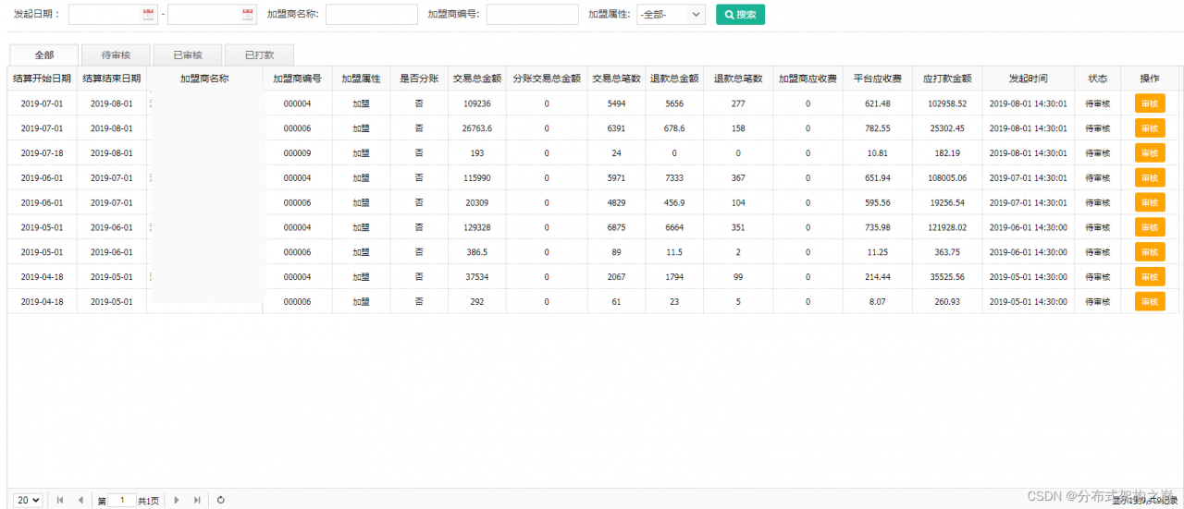Select the 状态 column header
This screenshot has height=509, width=1184.
[x=1098, y=79]
